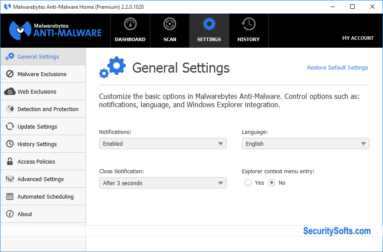Image resolution: width=383 pixels, height=252 pixels.
Task: Open the Dashboard gauge icon tab
Action: click(x=130, y=31)
